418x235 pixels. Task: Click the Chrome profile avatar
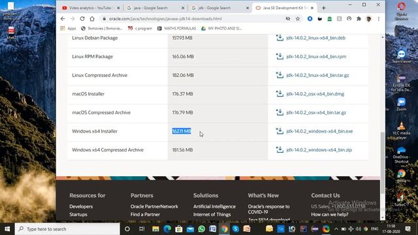point(368,19)
